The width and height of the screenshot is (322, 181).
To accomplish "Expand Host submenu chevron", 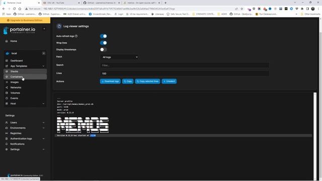I will click(x=43, y=104).
